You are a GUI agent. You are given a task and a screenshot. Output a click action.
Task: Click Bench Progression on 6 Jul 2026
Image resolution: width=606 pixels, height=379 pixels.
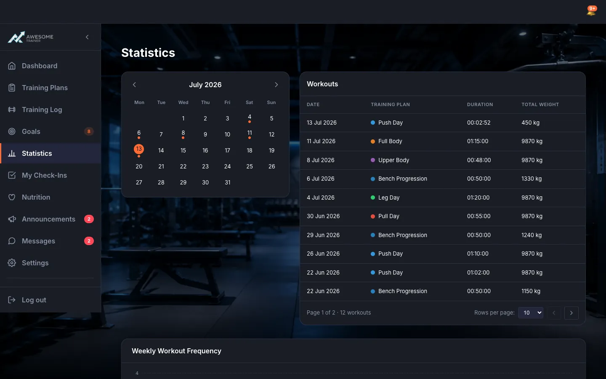click(x=403, y=179)
